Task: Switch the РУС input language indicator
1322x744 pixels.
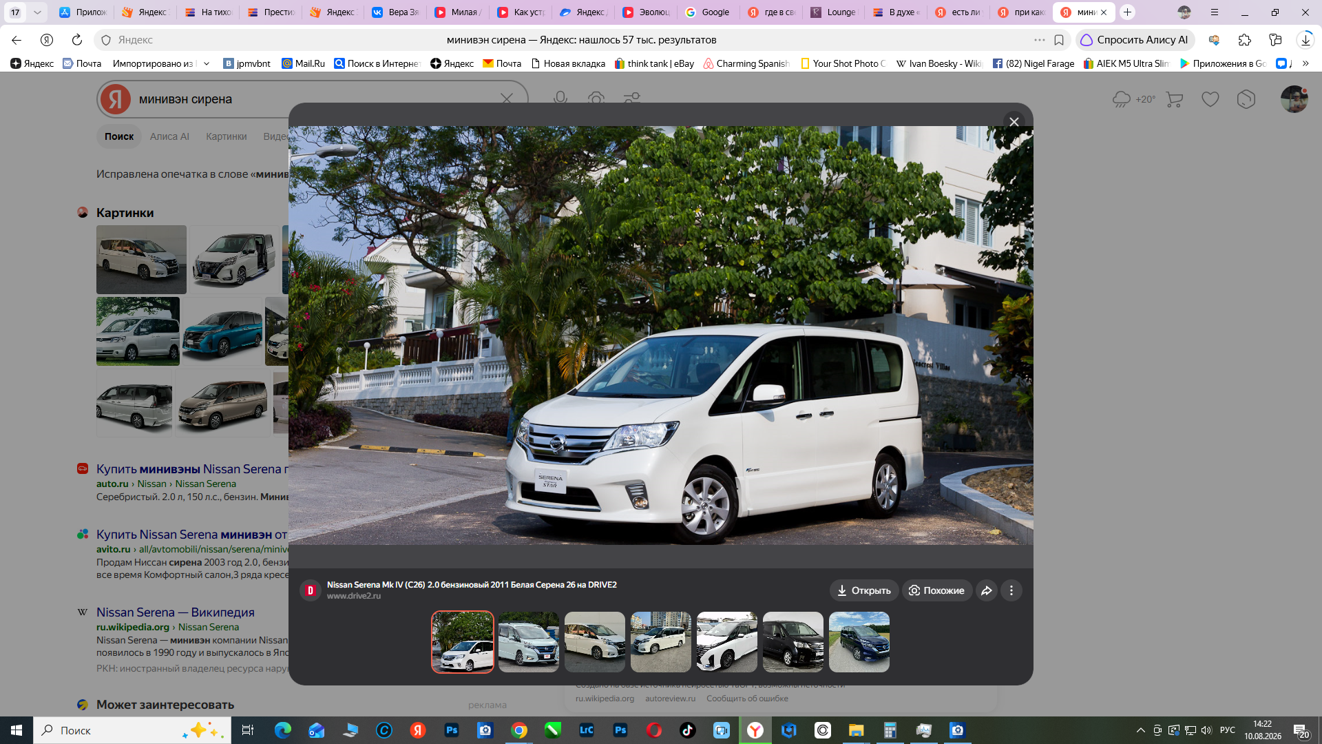Action: click(x=1228, y=730)
